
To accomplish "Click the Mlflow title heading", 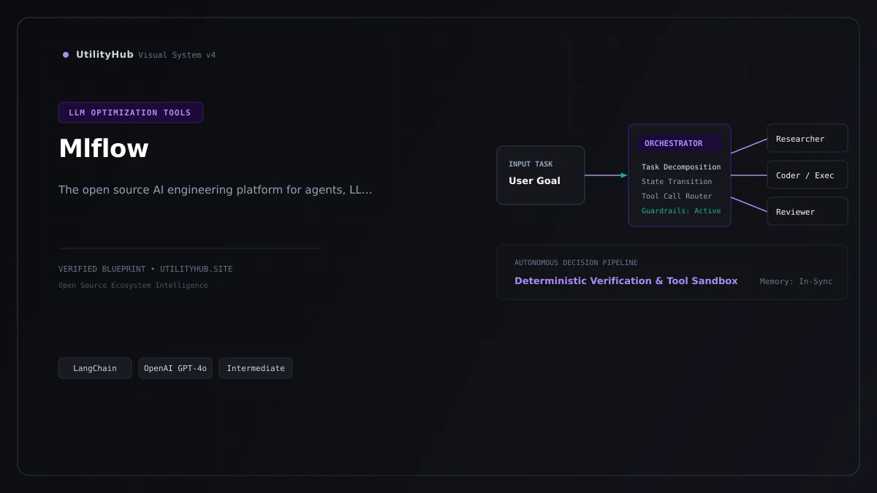I will (104, 148).
